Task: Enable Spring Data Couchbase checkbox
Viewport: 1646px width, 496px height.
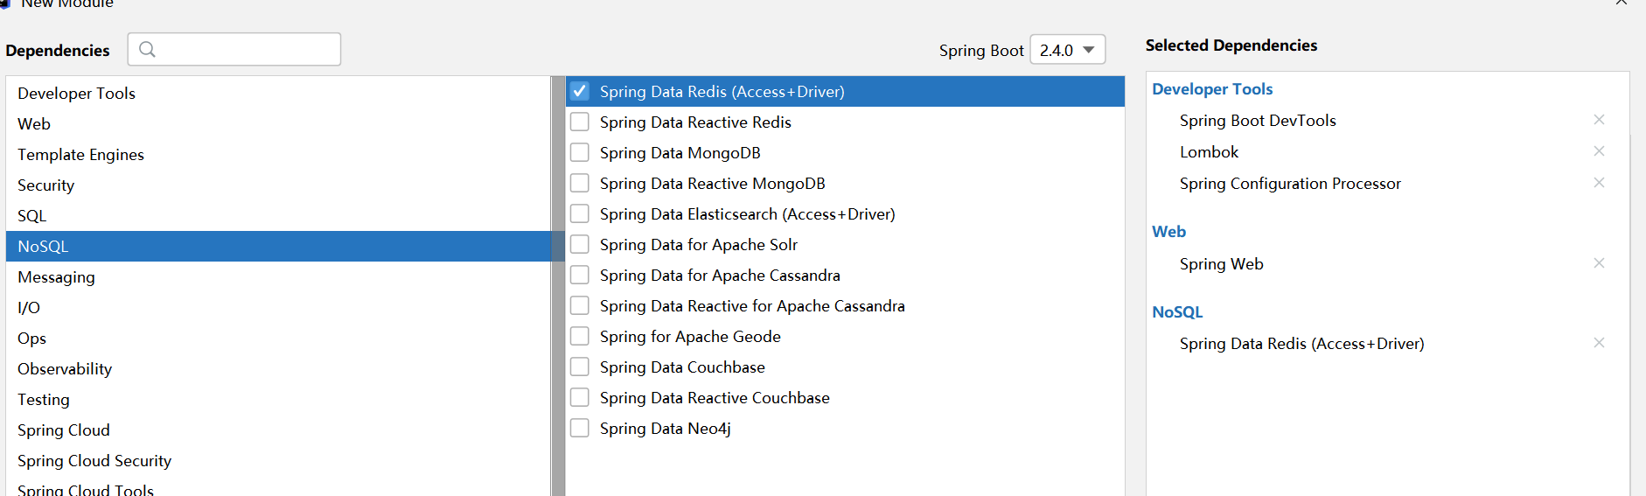Action: click(580, 367)
